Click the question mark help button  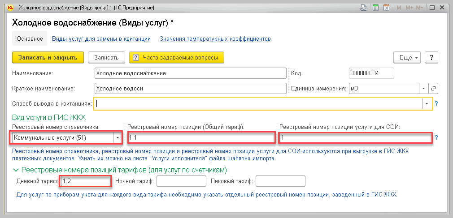(x=431, y=58)
